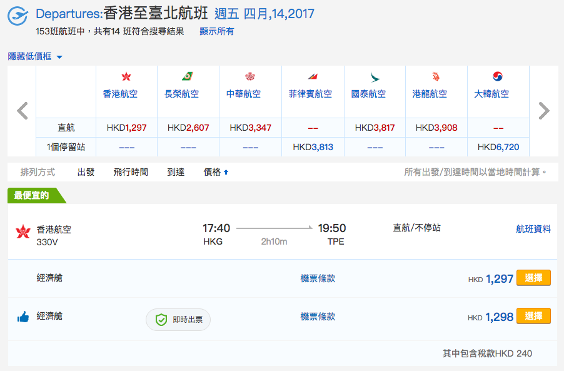The height and width of the screenshot is (371, 564).
Task: Collapse the low price grid (隱藏低價框)
Action: [x=35, y=56]
